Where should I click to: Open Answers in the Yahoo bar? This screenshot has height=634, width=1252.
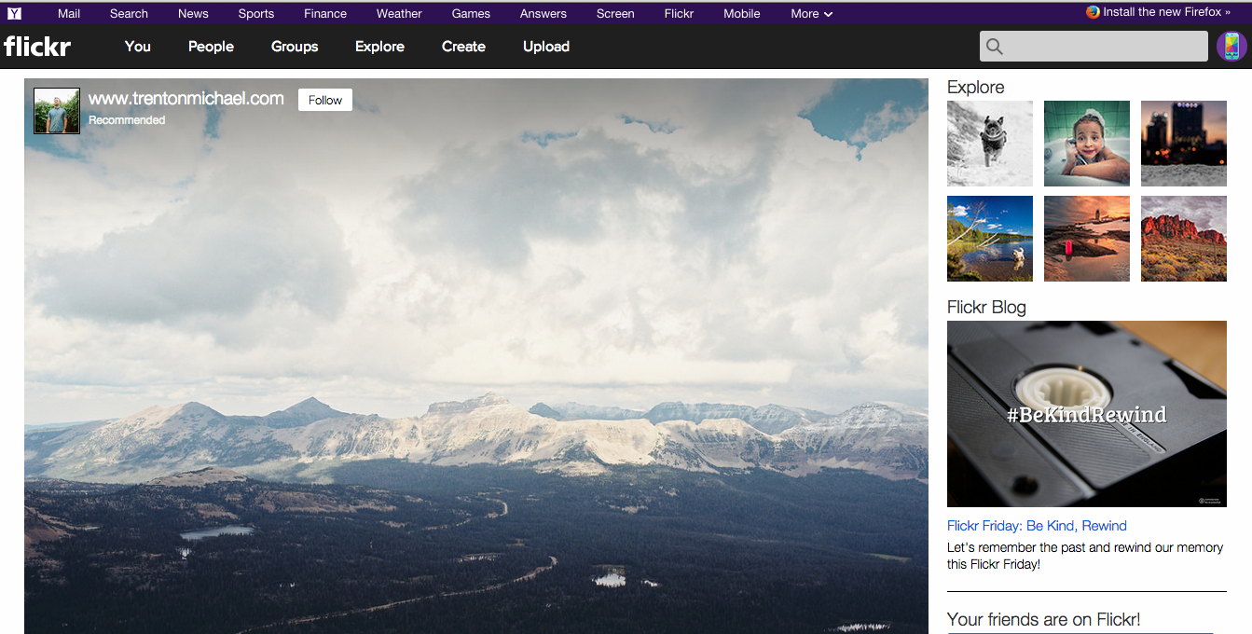543,14
